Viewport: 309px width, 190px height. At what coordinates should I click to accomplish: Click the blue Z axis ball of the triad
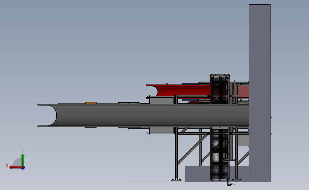click(23, 168)
